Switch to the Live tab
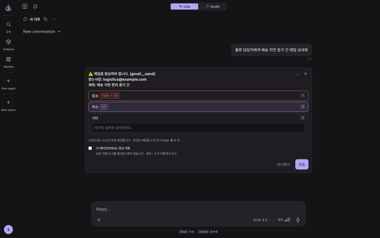This screenshot has height=238, width=380. point(184,7)
